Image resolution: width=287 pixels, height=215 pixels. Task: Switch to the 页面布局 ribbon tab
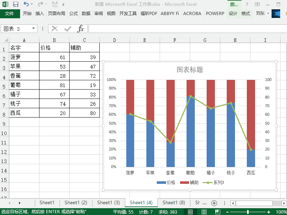tap(57, 13)
